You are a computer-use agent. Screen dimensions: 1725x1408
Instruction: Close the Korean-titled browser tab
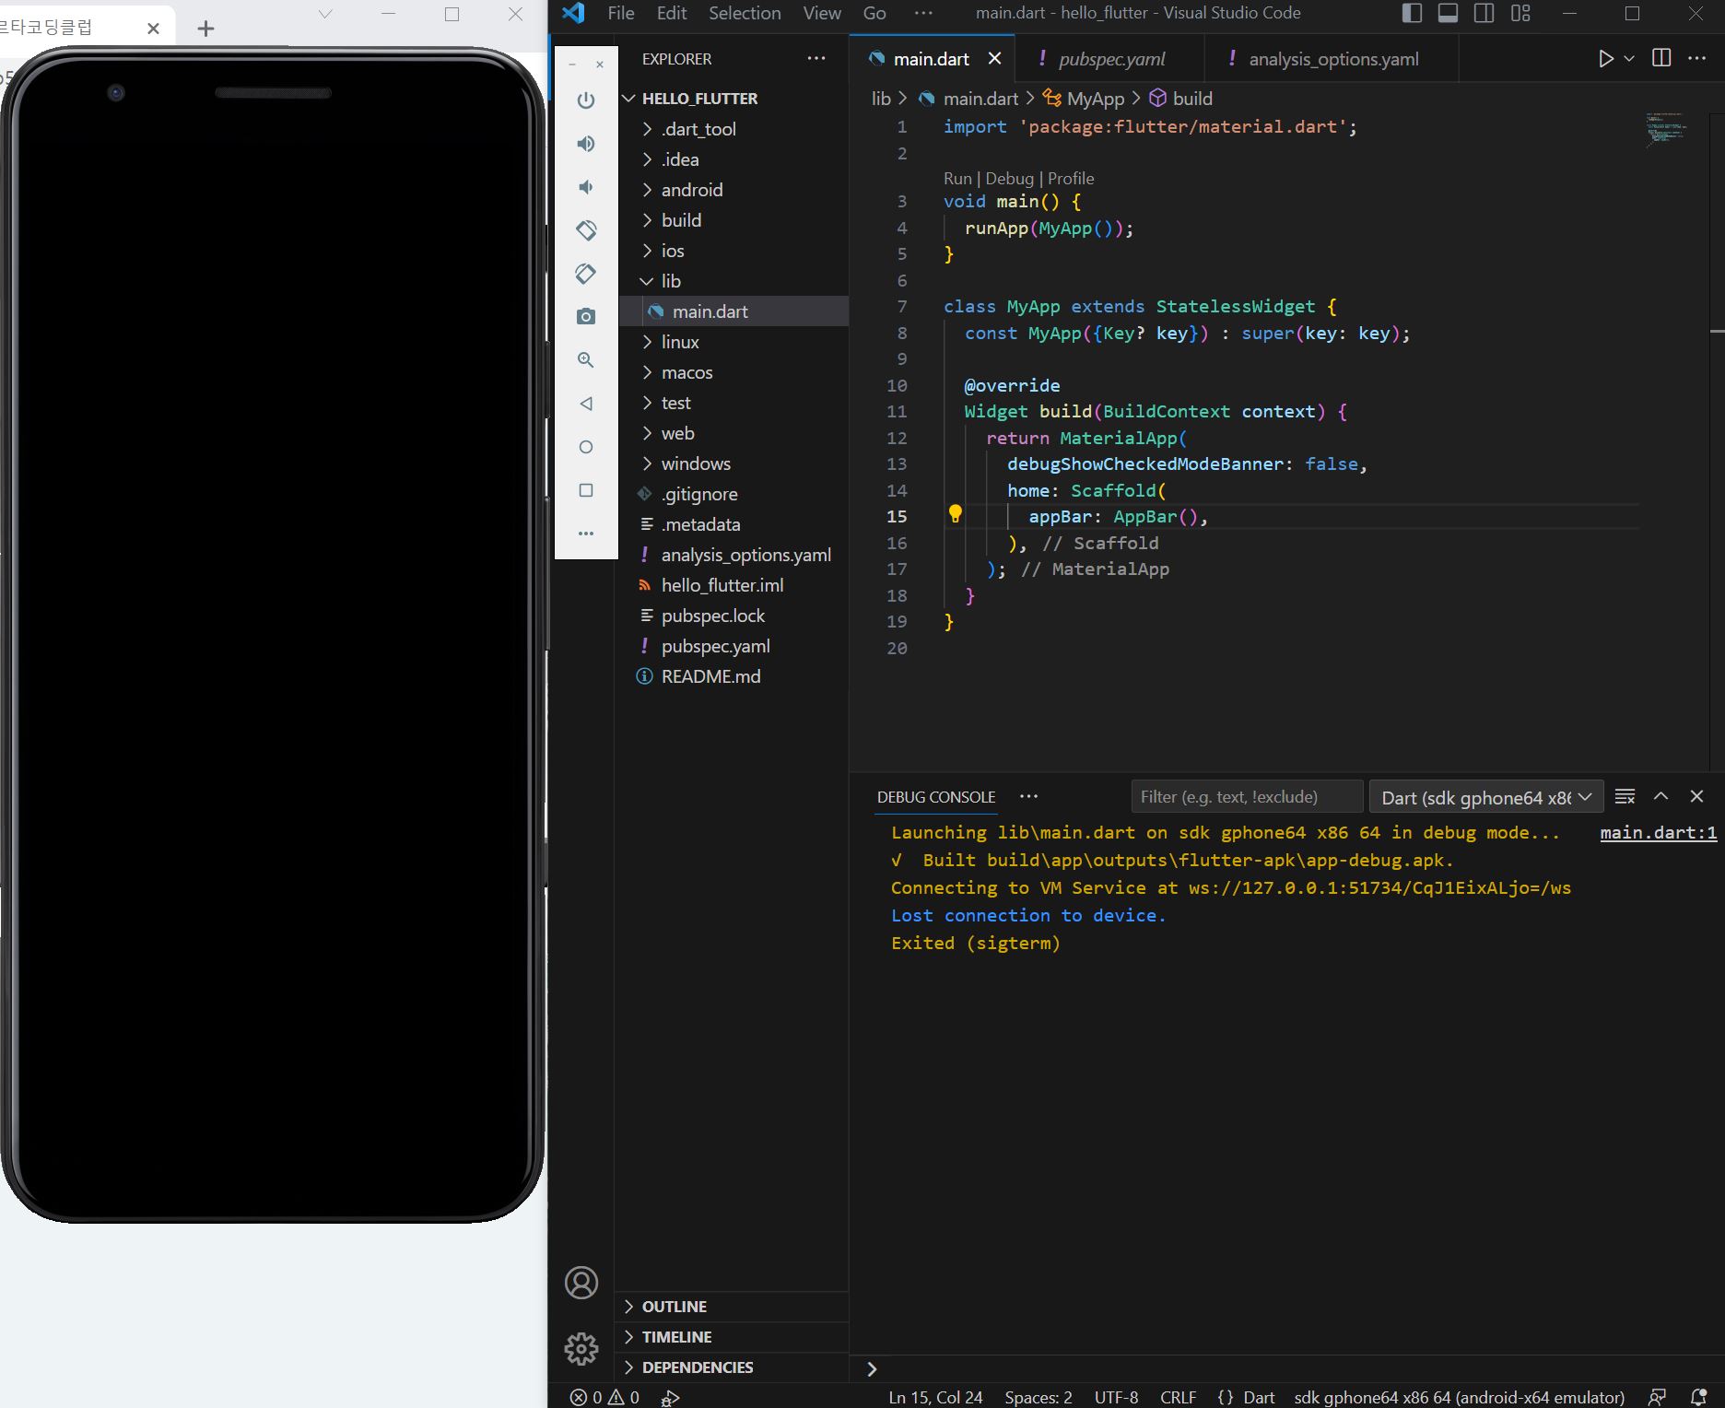pos(154,29)
